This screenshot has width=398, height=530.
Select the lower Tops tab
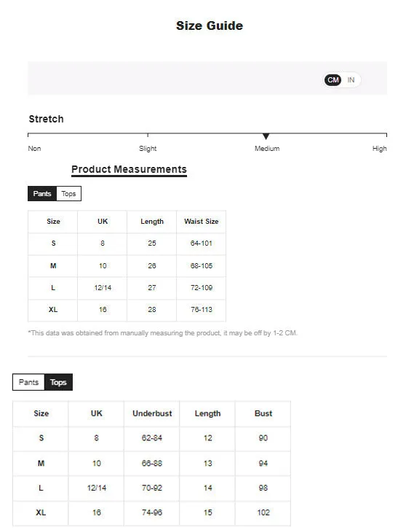58,382
